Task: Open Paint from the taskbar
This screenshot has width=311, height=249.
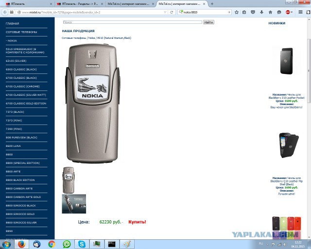Action: (x=127, y=244)
